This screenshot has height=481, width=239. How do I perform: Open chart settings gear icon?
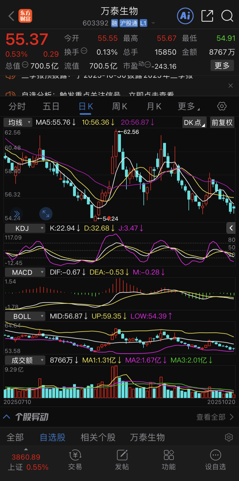point(222,106)
